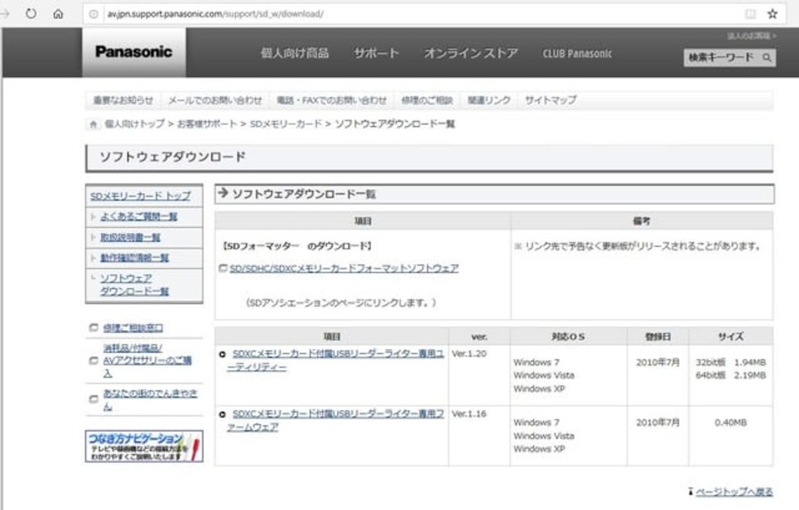
Task: Click Windows XP in the Ver.1.16 row
Action: tap(539, 449)
